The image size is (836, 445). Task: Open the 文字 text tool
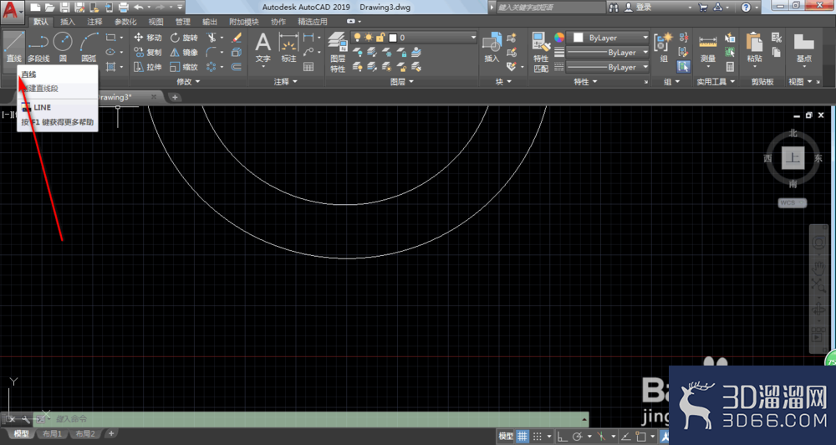(263, 48)
